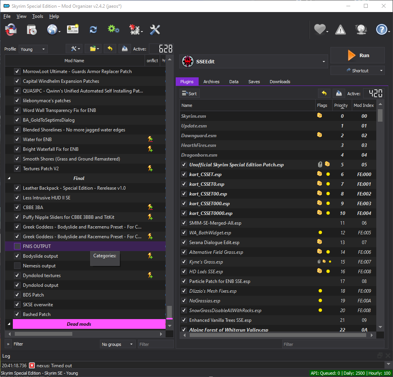Click the Sort plugins button
393x377 pixels.
[189, 94]
